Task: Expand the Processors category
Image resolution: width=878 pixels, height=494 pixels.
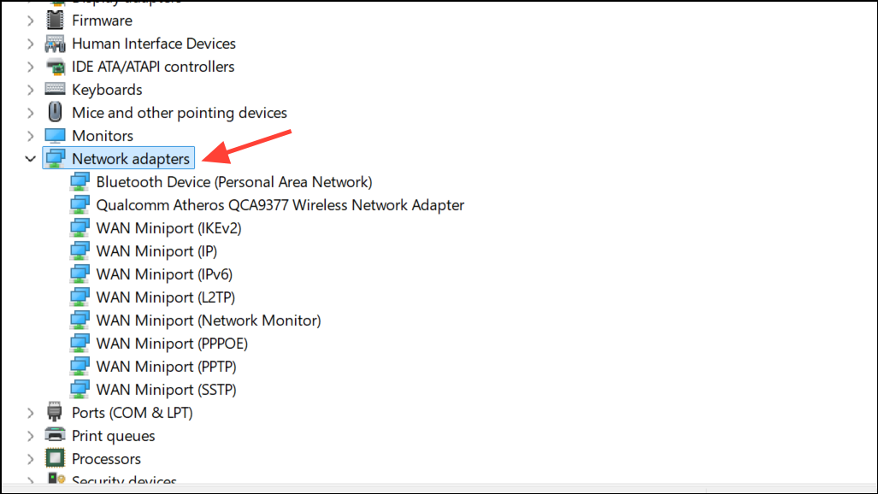Action: (31, 458)
